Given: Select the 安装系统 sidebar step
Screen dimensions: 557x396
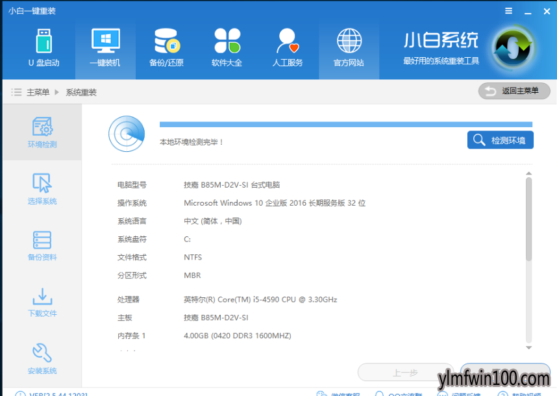Looking at the screenshot, I should pyautogui.click(x=42, y=359).
